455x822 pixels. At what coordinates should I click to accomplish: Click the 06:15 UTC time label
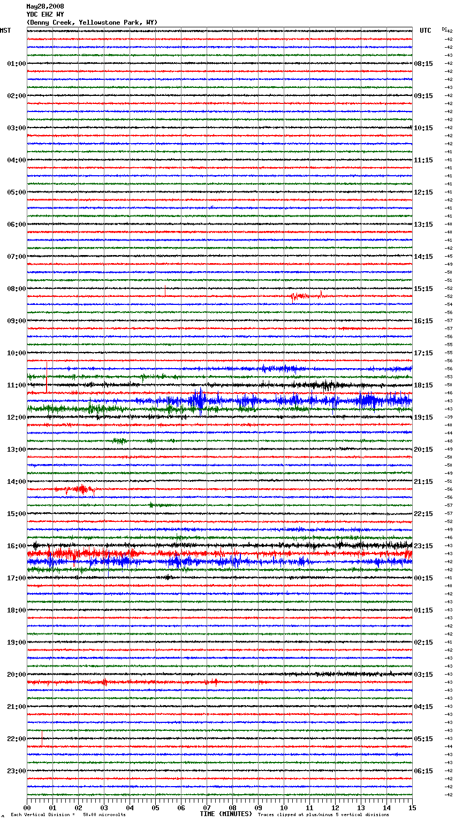[423, 771]
